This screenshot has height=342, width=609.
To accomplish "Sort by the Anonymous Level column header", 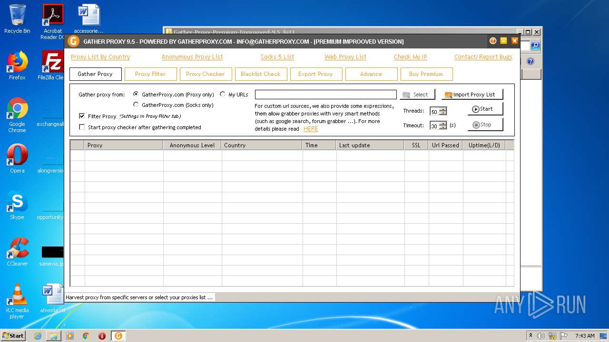I will pyautogui.click(x=192, y=145).
